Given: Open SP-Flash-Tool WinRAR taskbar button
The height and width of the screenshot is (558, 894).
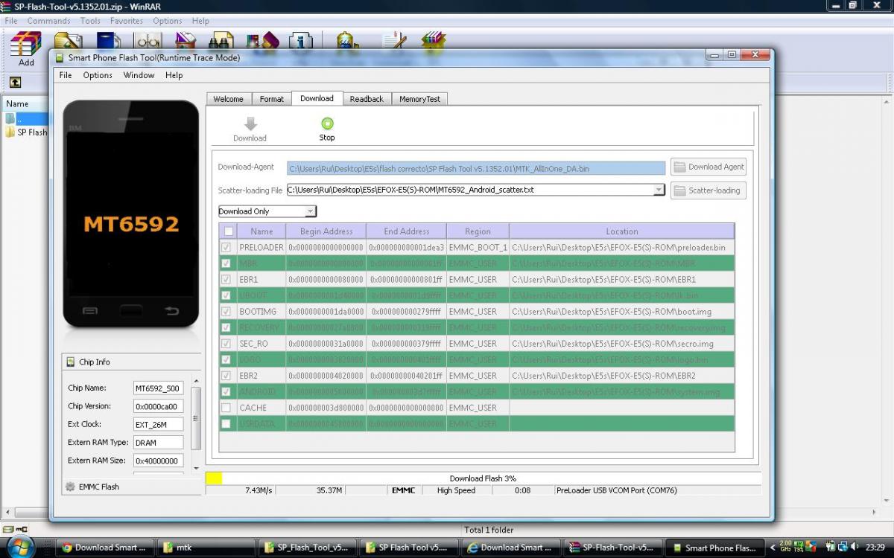Looking at the screenshot, I should [x=612, y=548].
